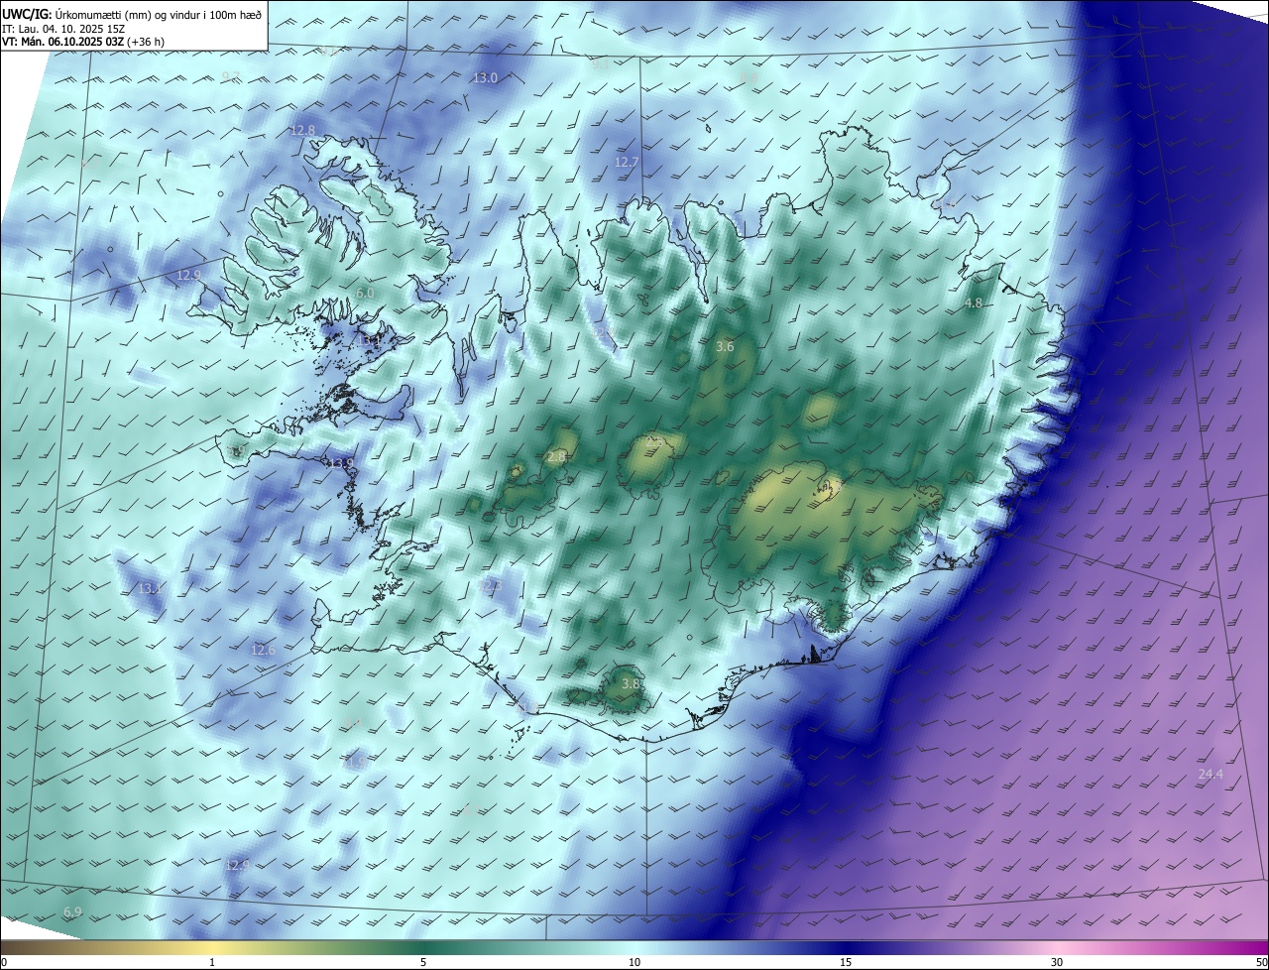Click the colorbar tick label 50
The width and height of the screenshot is (1269, 970).
point(1261,963)
